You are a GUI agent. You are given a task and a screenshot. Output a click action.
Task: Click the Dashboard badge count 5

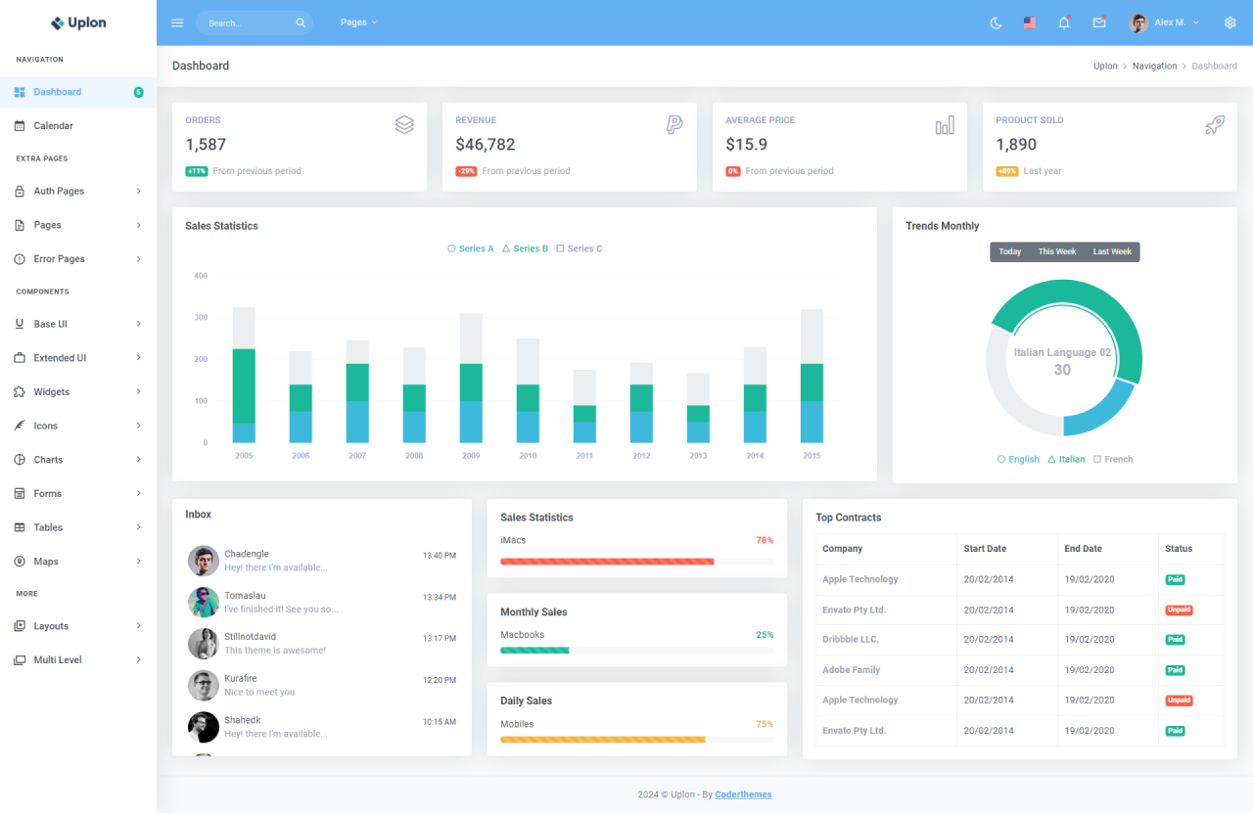click(x=138, y=92)
